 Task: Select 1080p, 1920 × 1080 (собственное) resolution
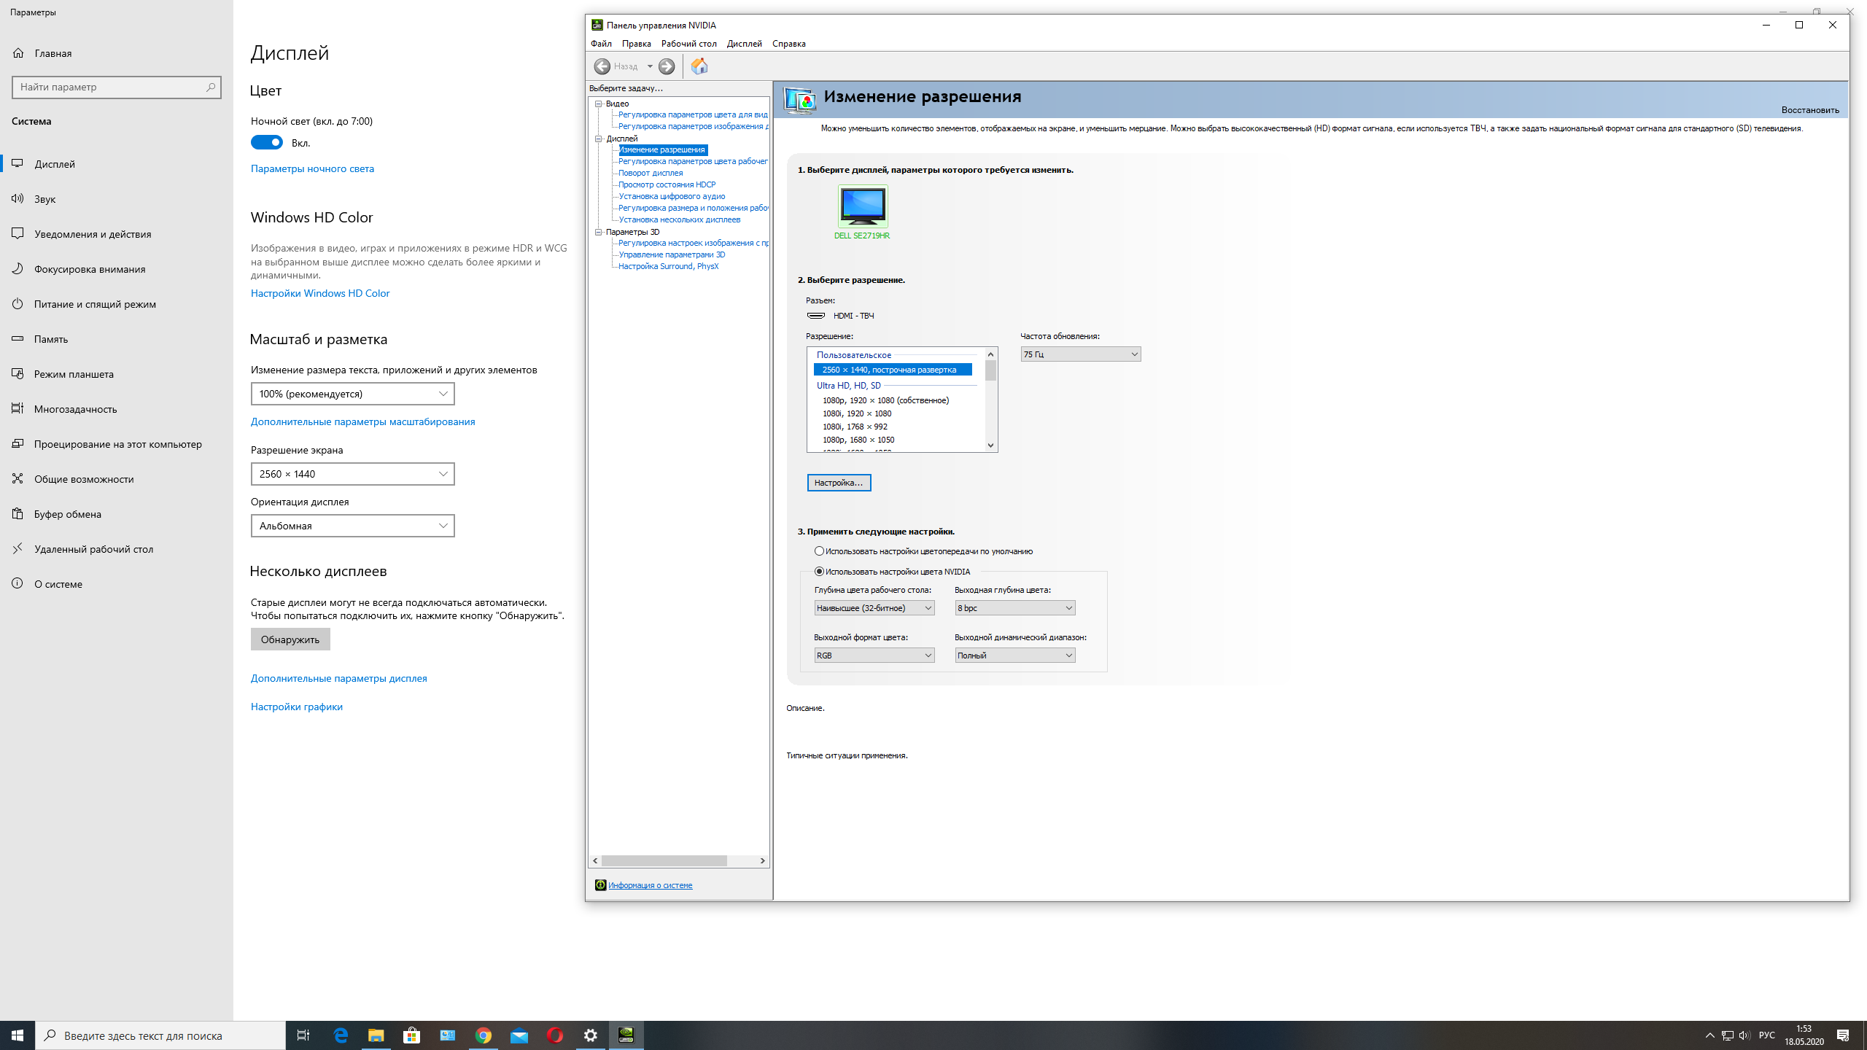pos(885,400)
